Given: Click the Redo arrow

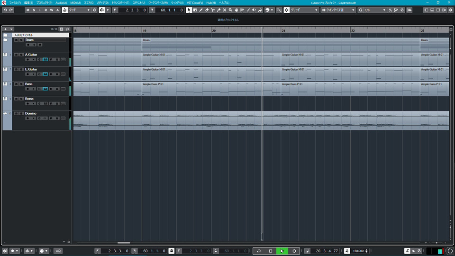Looking at the screenshot, I should click(x=11, y=10).
